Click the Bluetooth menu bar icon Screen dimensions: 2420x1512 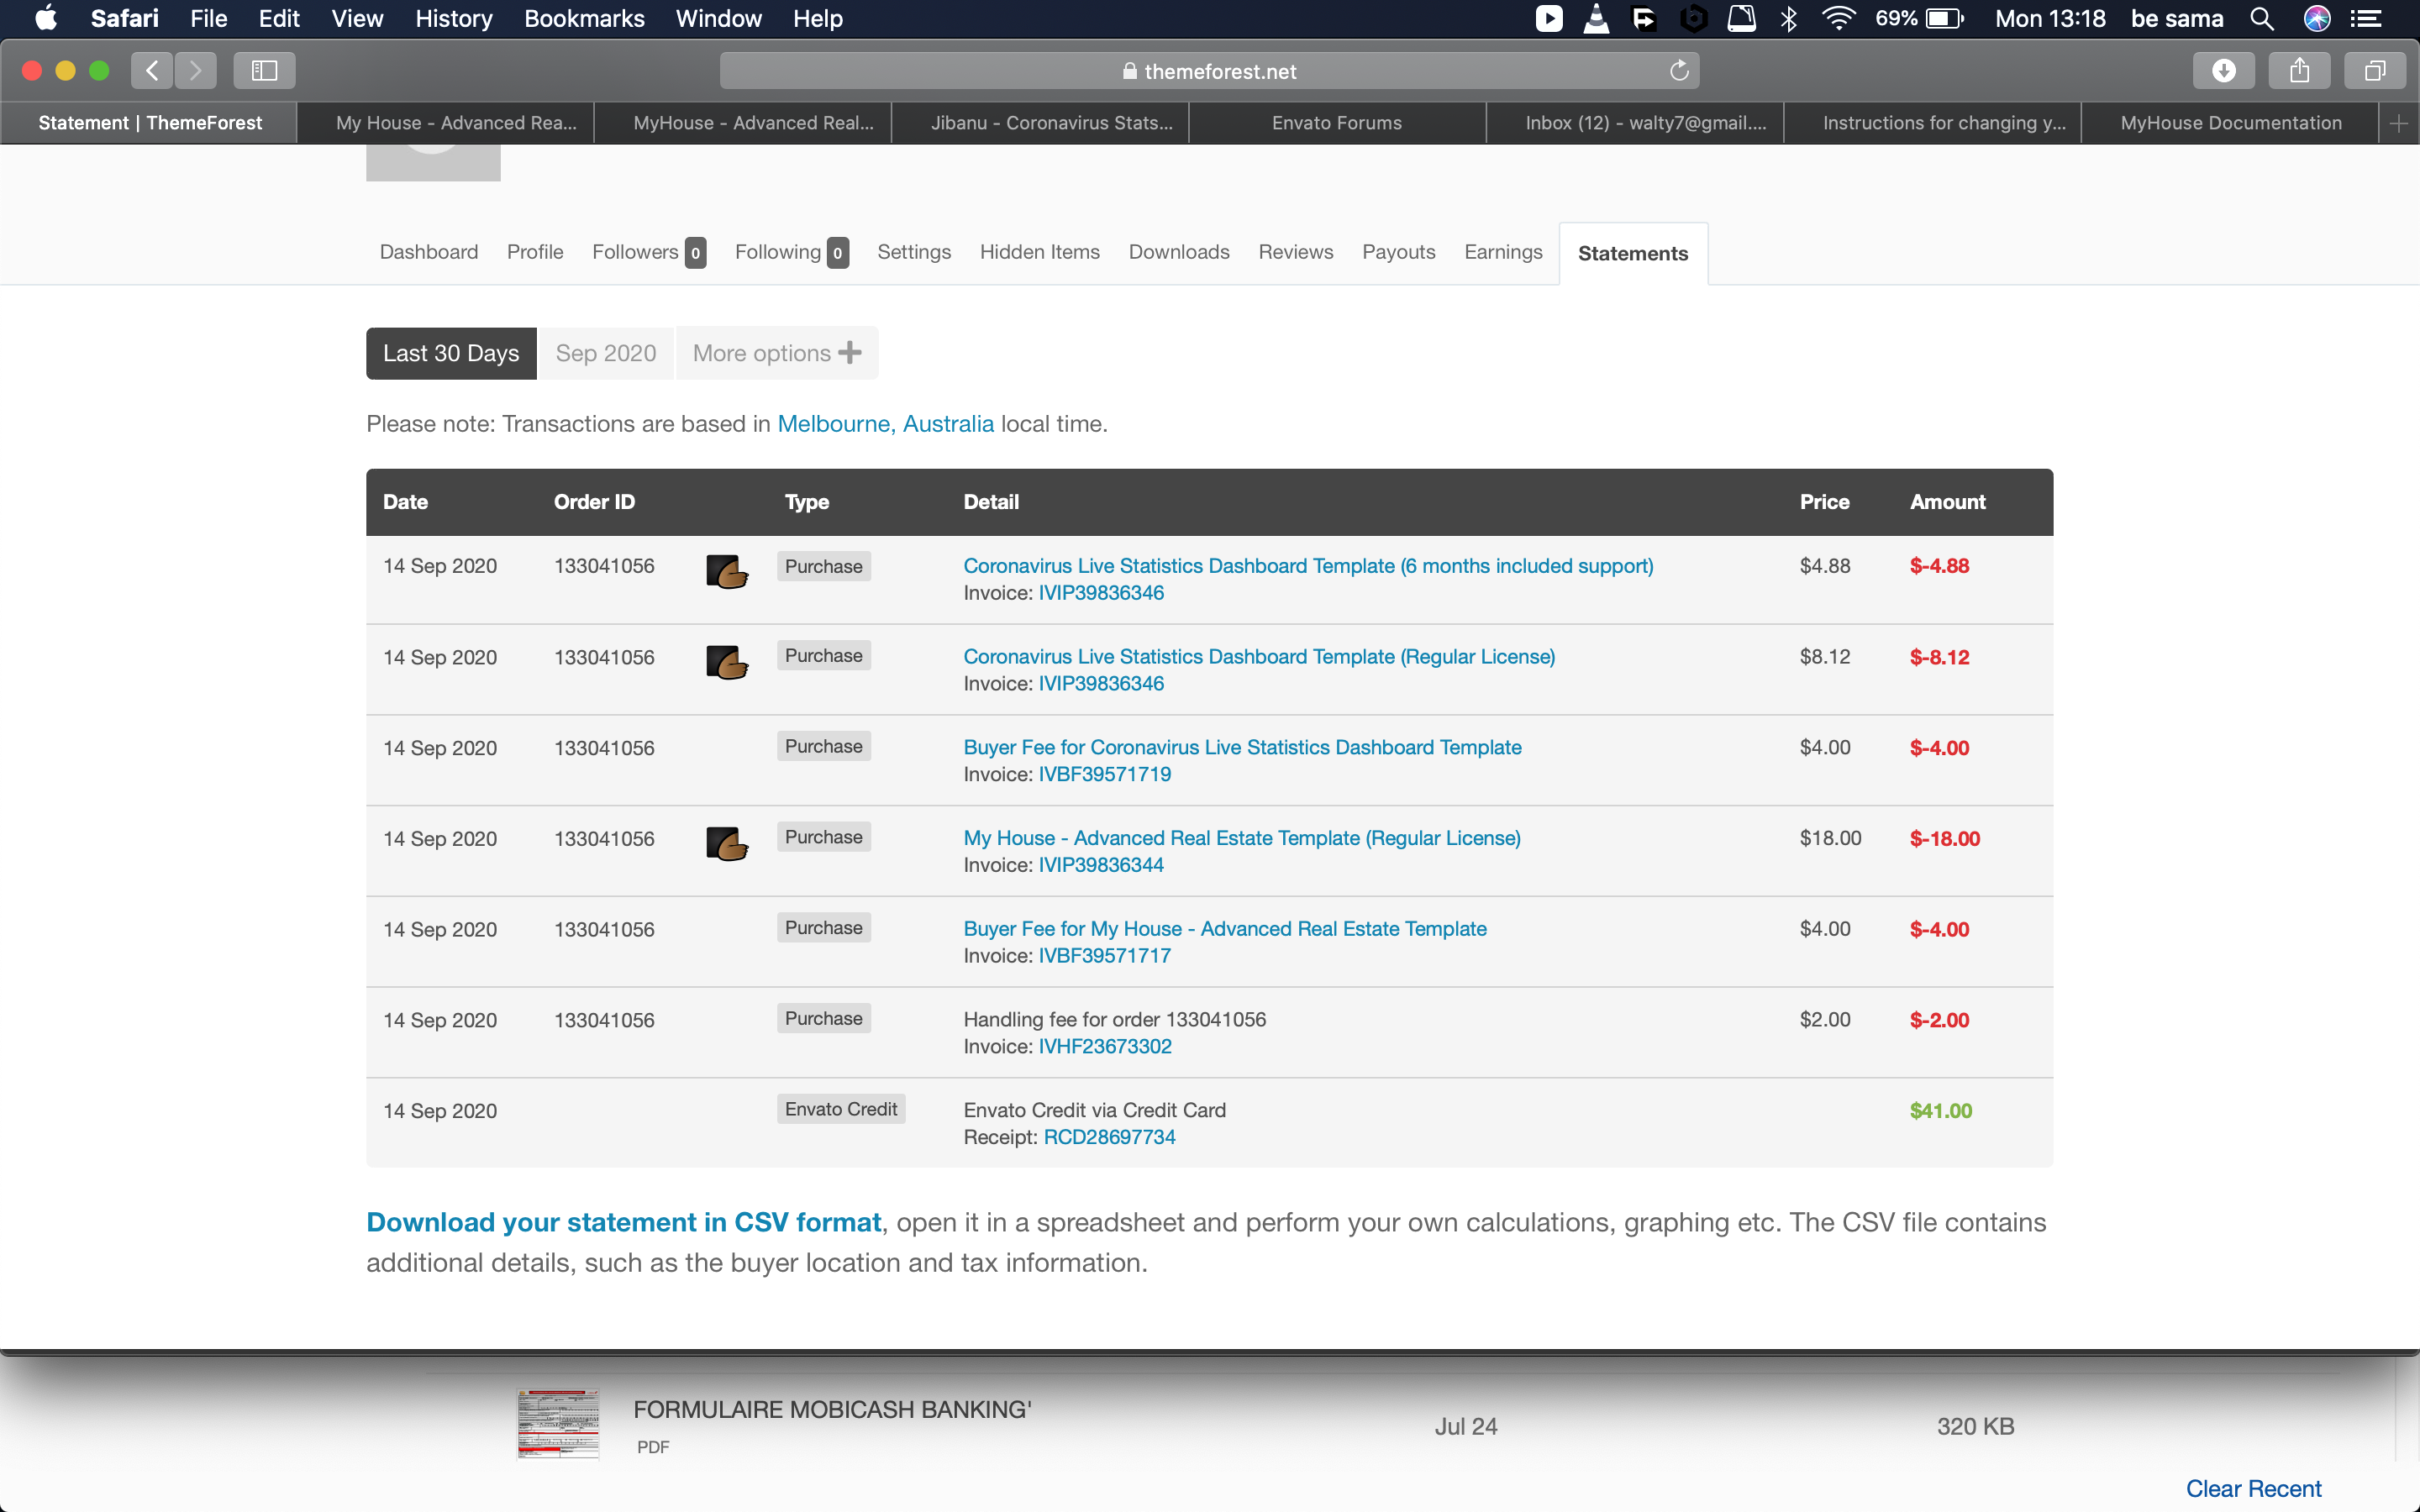tap(1789, 18)
